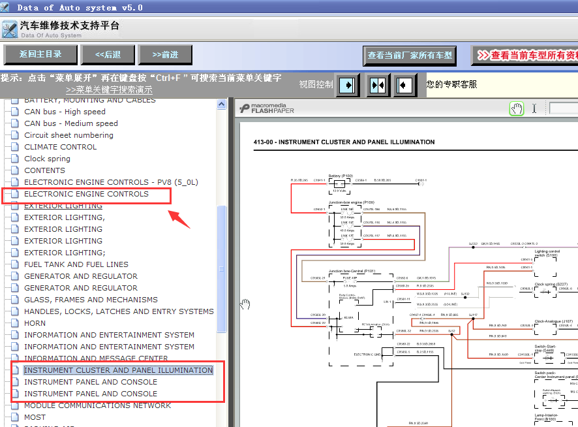Click the 413-00 diagram title heading
Image resolution: width=578 pixels, height=427 pixels.
pyautogui.click(x=344, y=142)
